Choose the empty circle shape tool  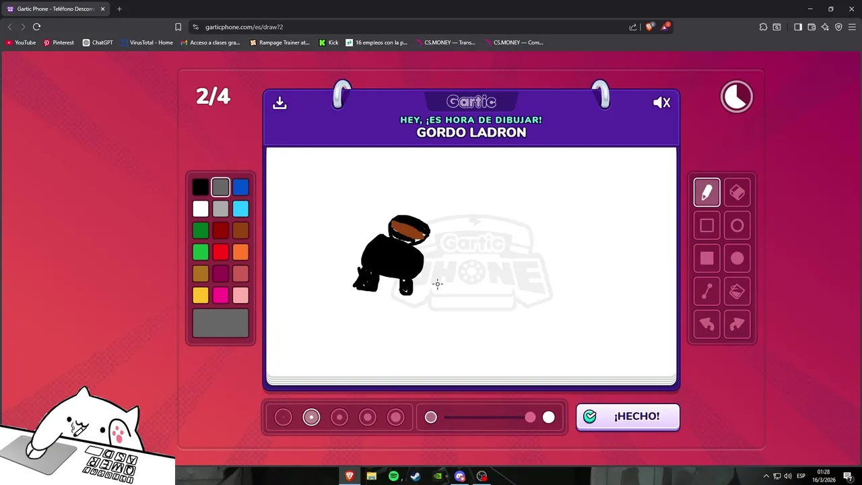pyautogui.click(x=737, y=226)
